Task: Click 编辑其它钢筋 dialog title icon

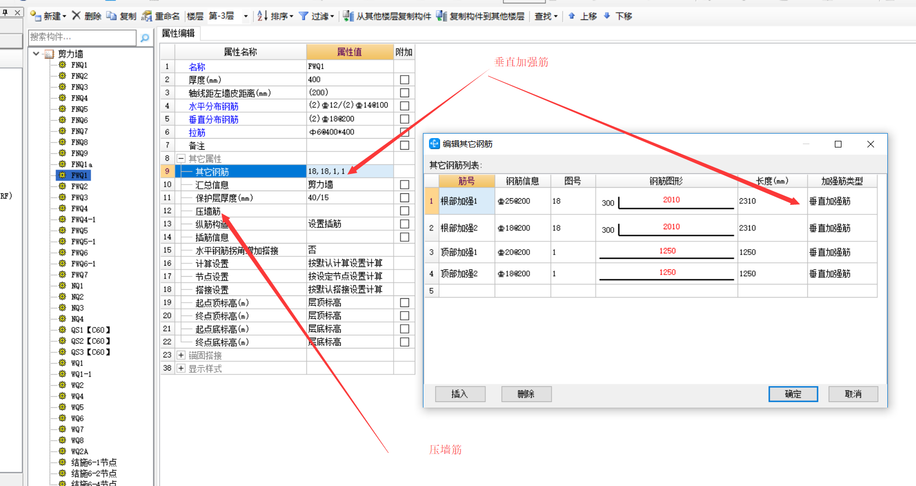Action: pos(435,144)
